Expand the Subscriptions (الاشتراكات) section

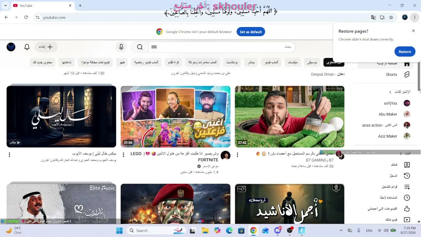[x=400, y=92]
